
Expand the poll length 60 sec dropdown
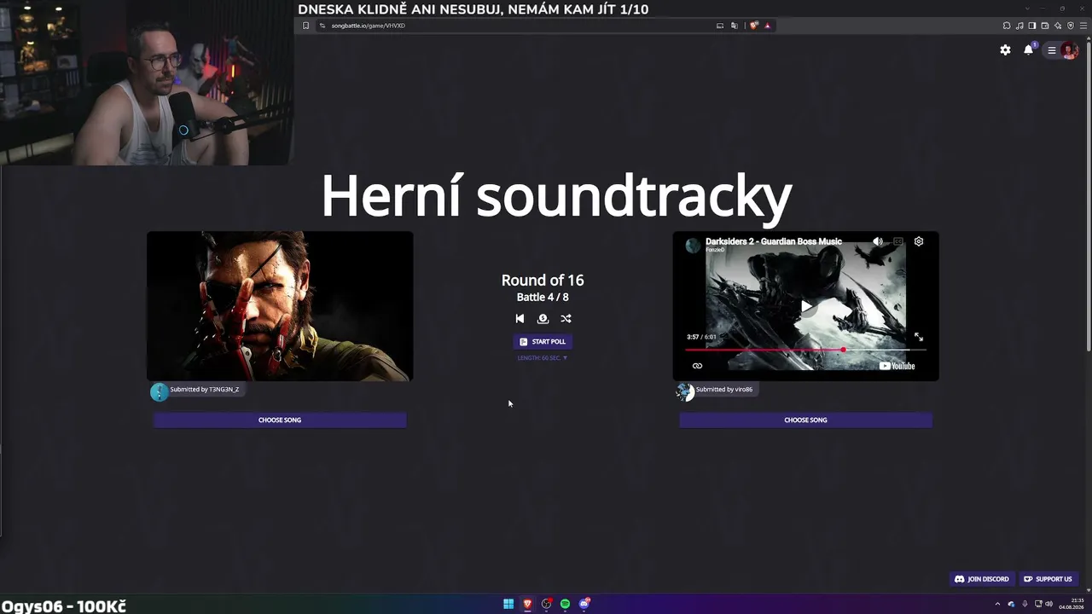543,358
